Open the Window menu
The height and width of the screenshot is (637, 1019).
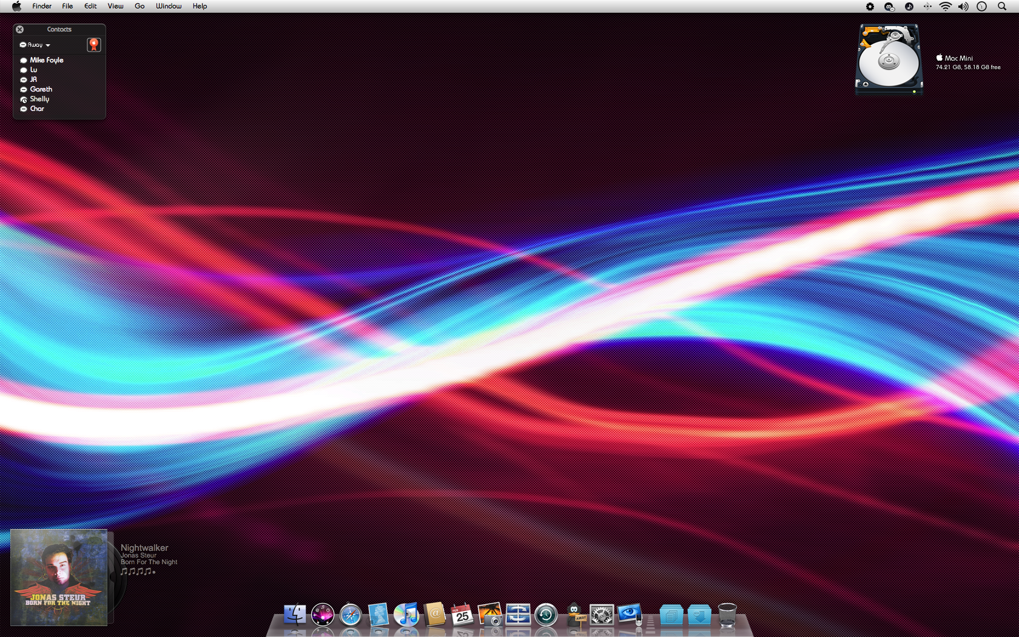coord(169,6)
